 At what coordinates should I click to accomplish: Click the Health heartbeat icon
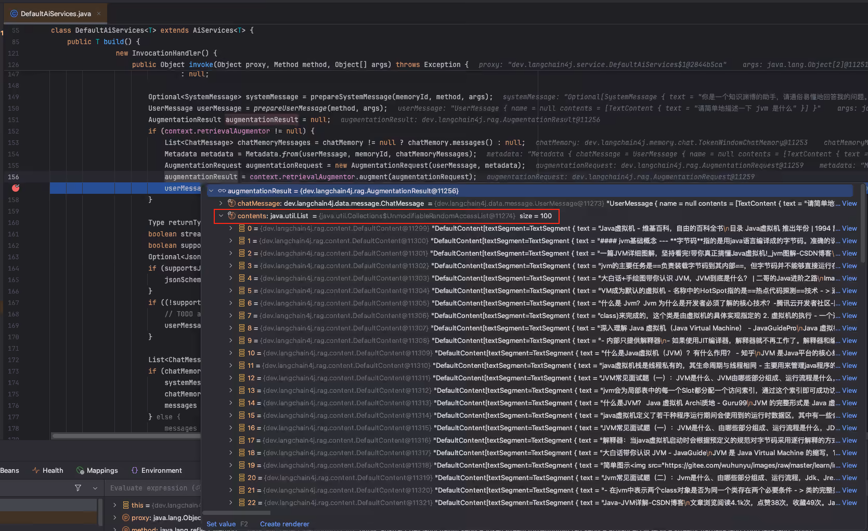pos(36,470)
